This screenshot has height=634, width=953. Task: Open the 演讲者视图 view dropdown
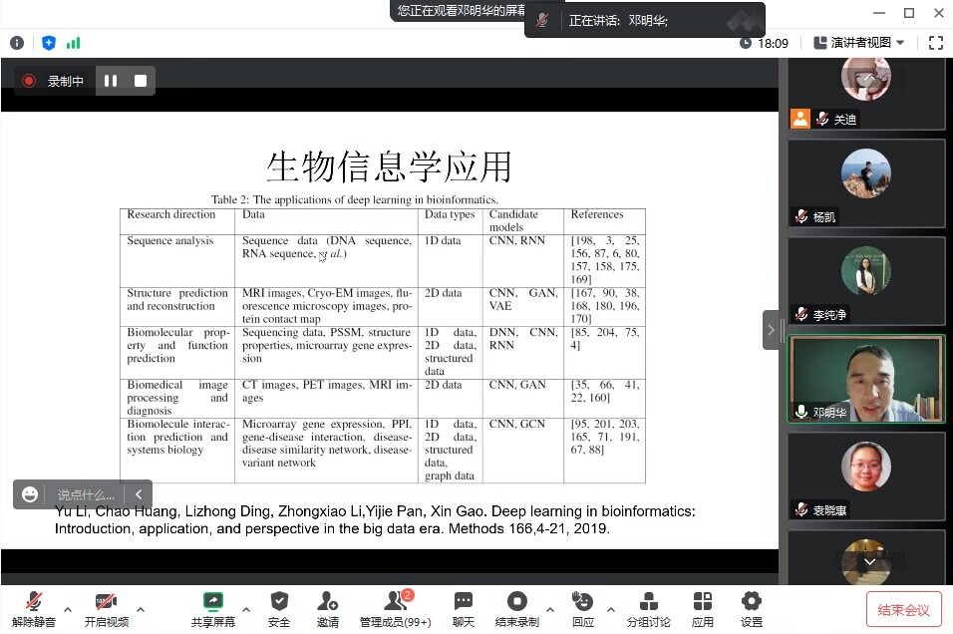point(859,43)
